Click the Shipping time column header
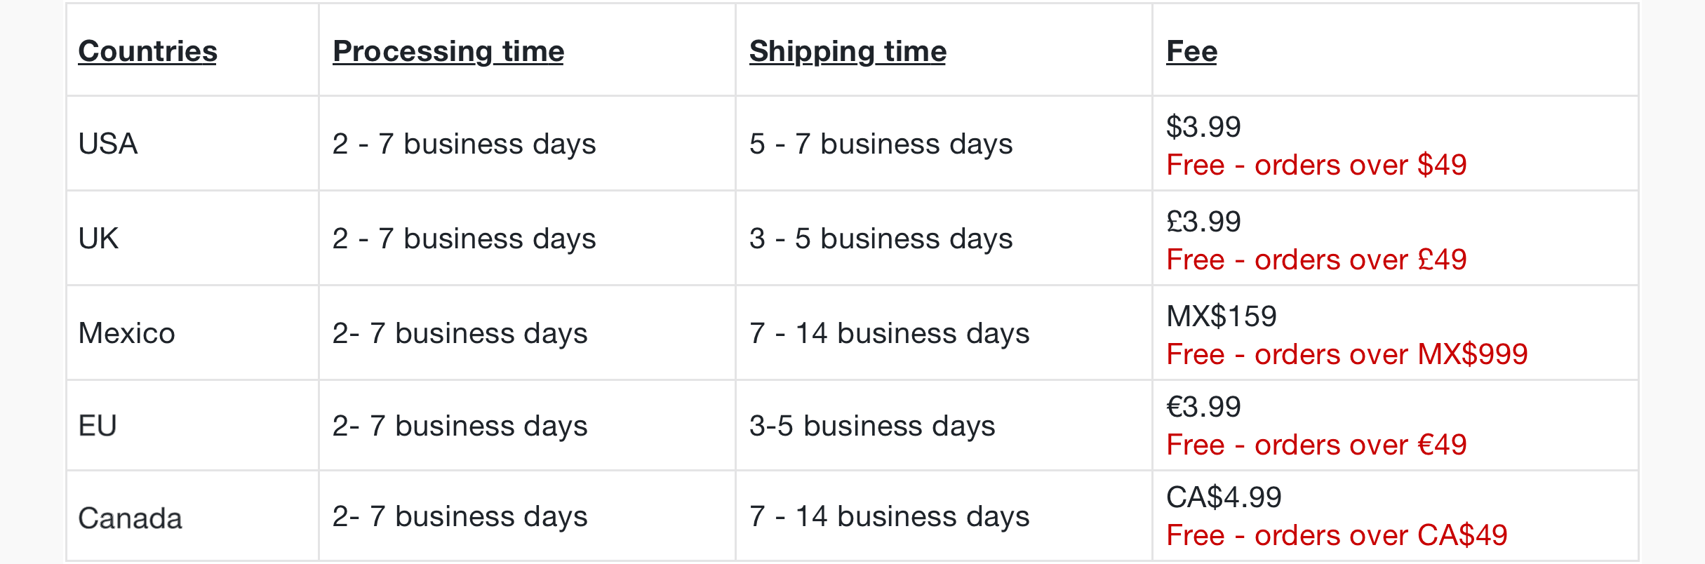The image size is (1705, 564). [848, 51]
